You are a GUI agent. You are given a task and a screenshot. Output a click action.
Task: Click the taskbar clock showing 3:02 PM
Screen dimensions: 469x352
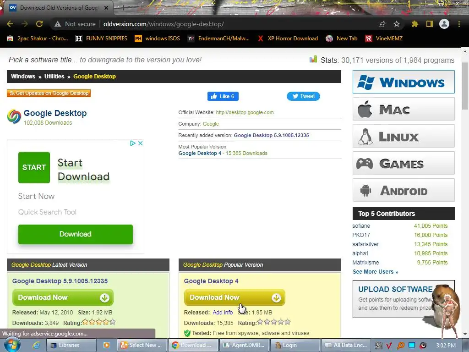pos(446,346)
